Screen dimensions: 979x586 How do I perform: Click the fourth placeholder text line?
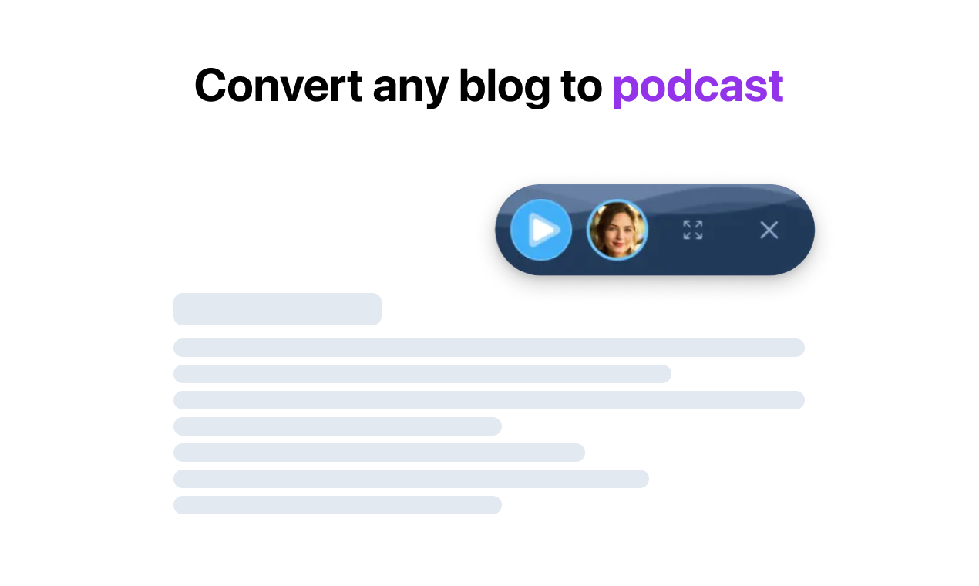338,426
